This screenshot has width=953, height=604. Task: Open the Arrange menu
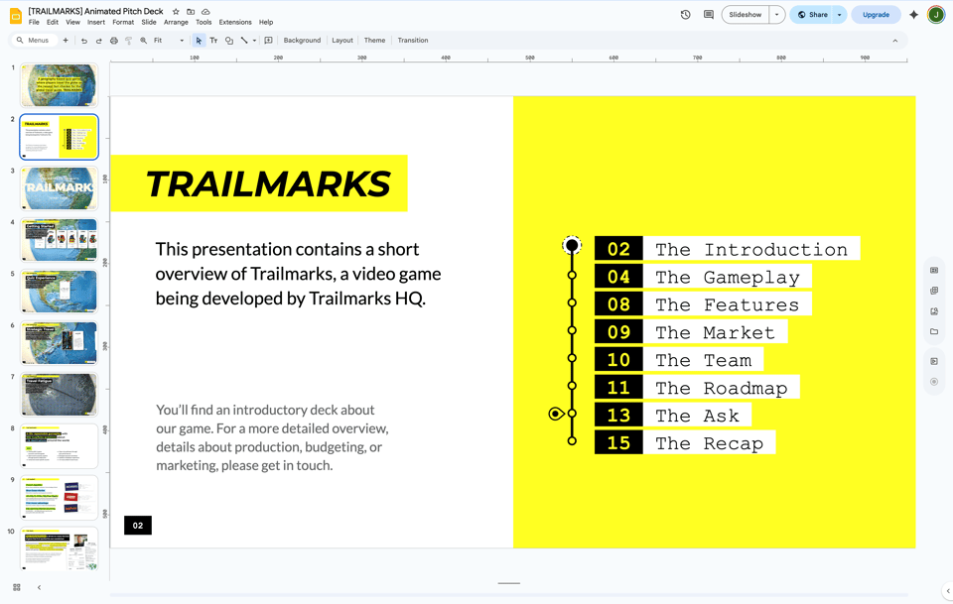[x=176, y=22]
